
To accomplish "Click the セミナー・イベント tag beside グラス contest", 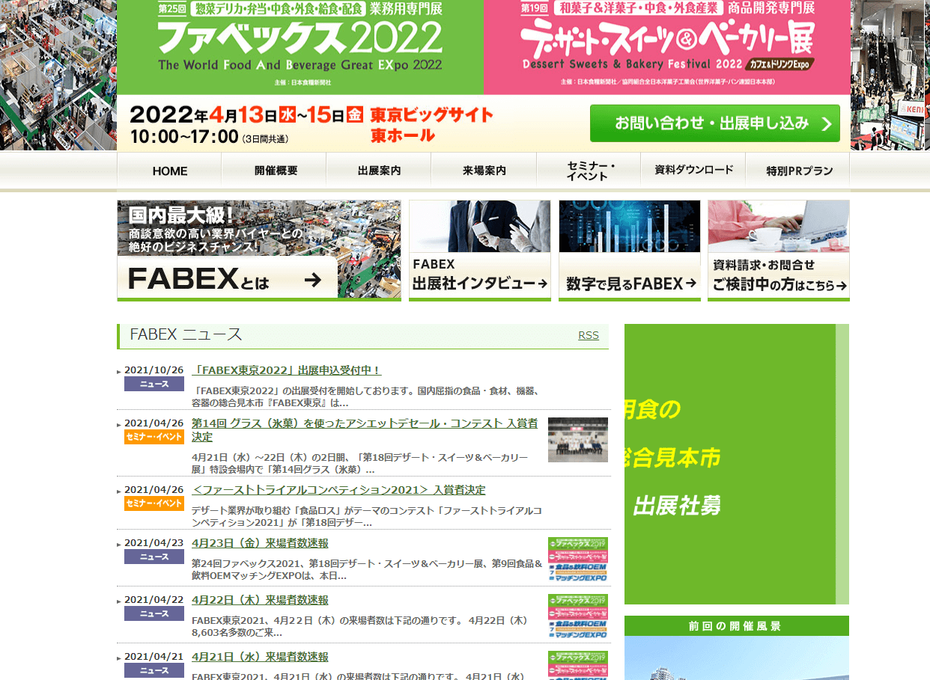I will pos(154,437).
